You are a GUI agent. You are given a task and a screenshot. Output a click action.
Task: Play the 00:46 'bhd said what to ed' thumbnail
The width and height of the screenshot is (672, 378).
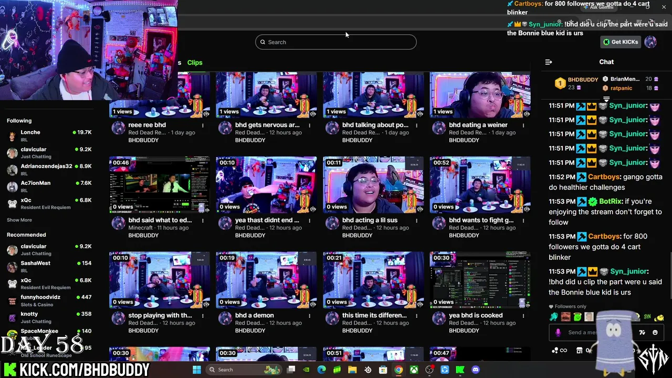pyautogui.click(x=160, y=185)
